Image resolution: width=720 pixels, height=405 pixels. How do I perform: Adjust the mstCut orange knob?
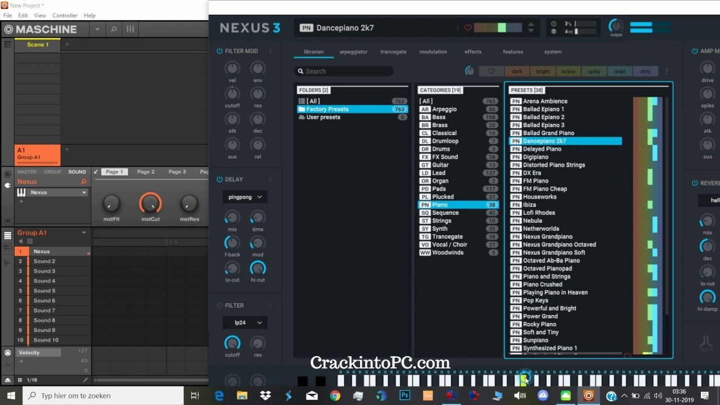[150, 203]
